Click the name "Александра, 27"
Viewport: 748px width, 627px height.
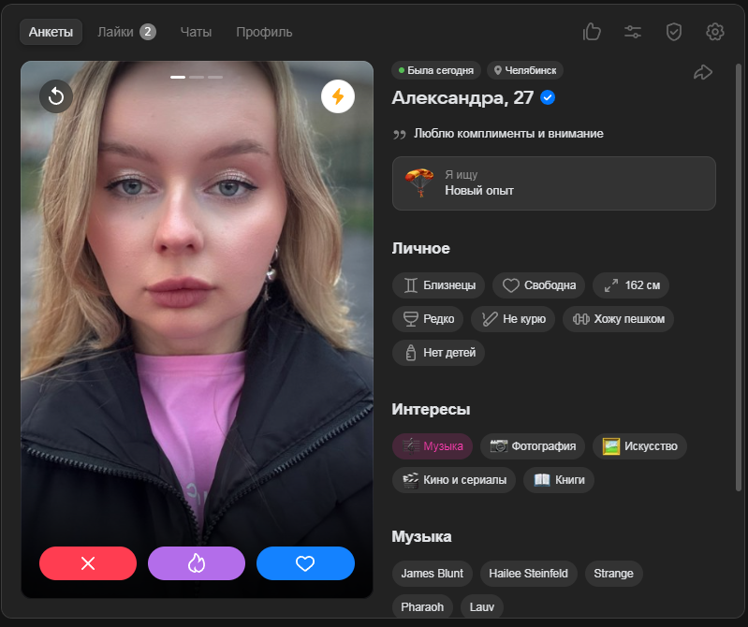pos(462,97)
